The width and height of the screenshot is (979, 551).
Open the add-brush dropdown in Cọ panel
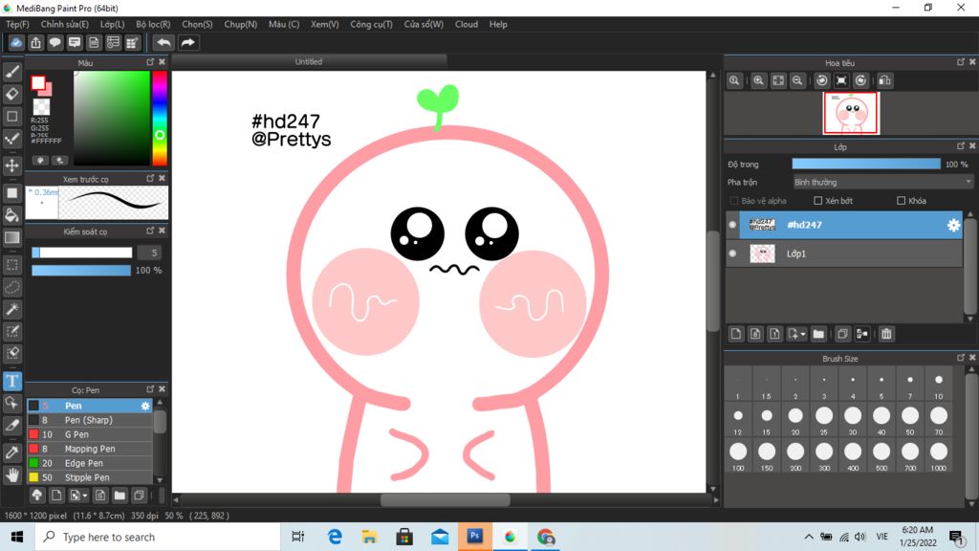point(85,496)
